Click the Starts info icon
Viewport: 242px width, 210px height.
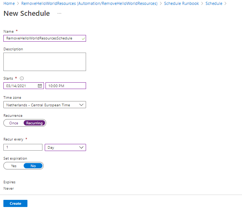point(22,79)
